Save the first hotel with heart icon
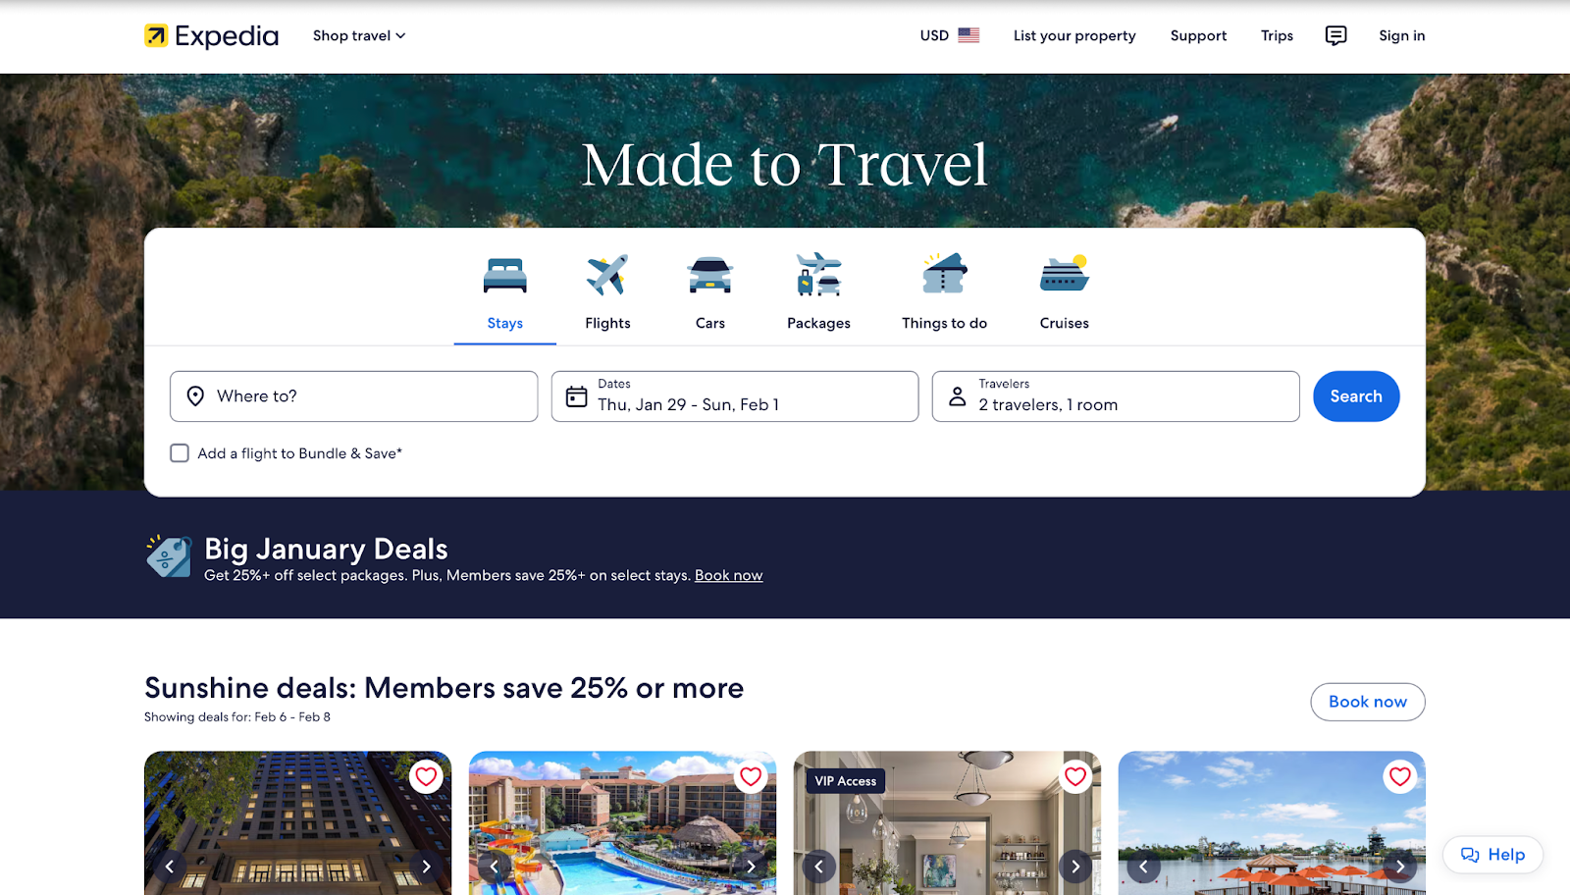Screen dimensions: 1570x895 pyautogui.click(x=426, y=777)
